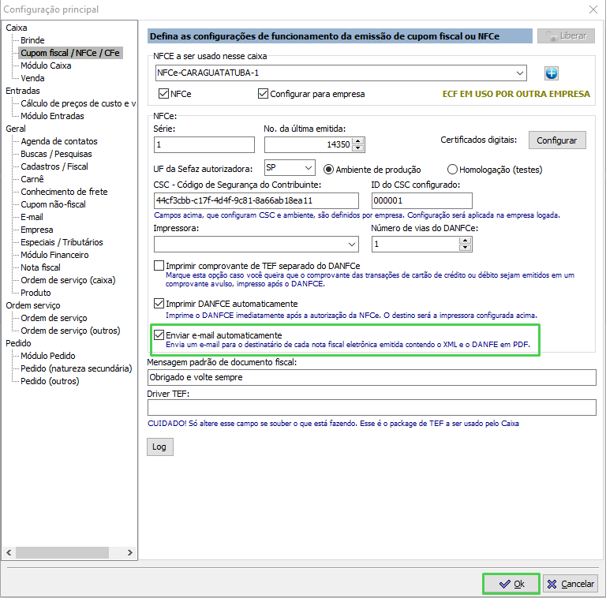Click the Ok button
Viewport: 606px width, 598px height.
click(x=511, y=584)
